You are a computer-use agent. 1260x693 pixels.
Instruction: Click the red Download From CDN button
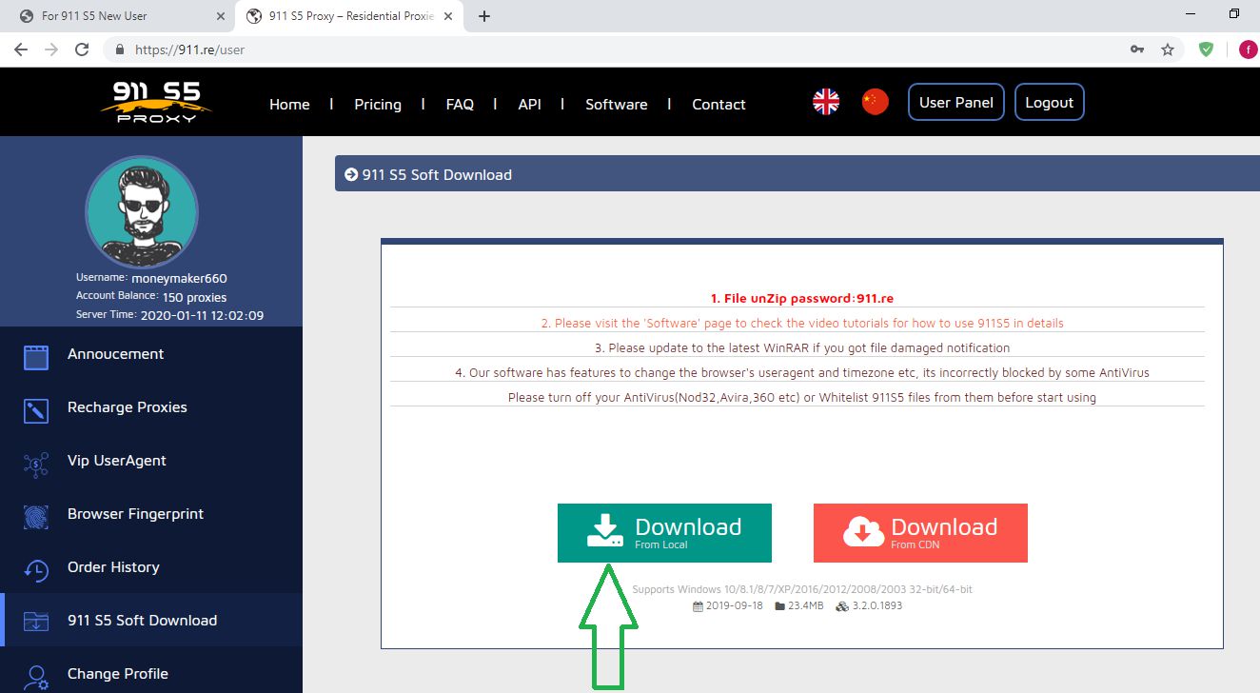pos(920,533)
